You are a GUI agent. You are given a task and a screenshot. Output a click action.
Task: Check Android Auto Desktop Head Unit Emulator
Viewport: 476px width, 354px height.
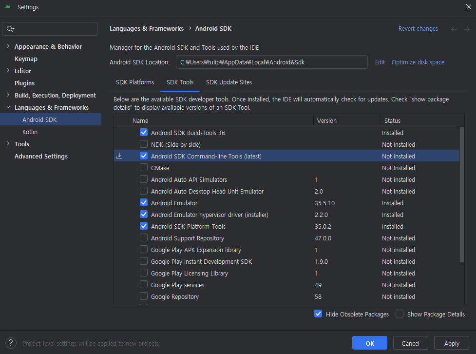click(x=144, y=191)
